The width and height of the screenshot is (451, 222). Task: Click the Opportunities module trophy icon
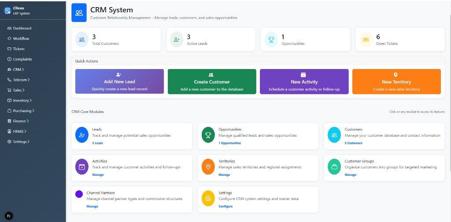coord(208,135)
